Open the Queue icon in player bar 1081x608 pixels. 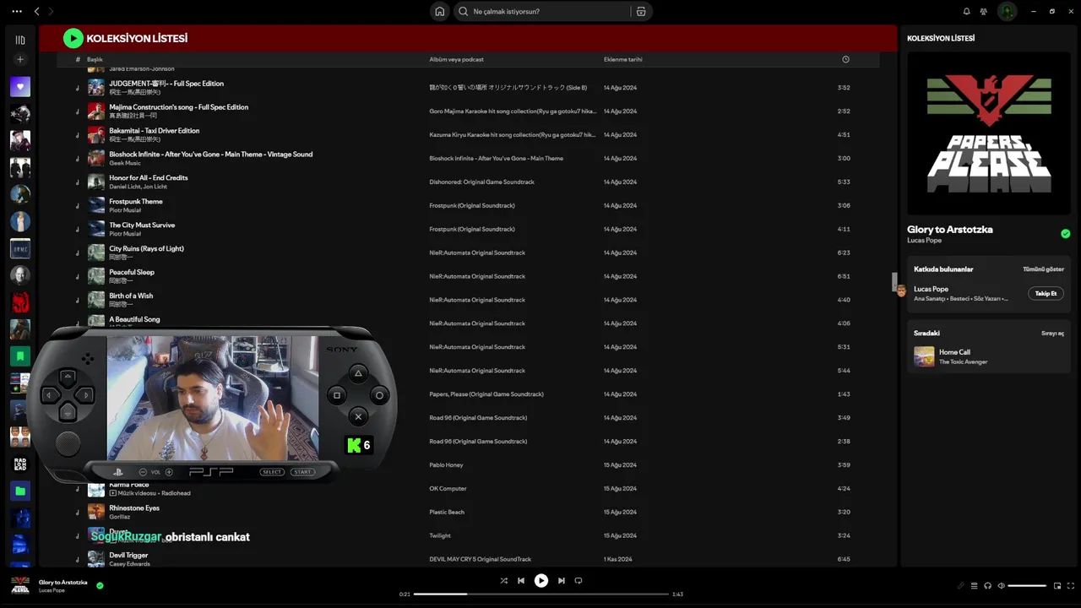pyautogui.click(x=974, y=586)
